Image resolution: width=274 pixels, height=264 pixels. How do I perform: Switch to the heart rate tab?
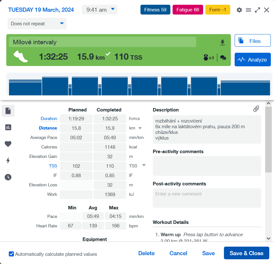(x=8, y=144)
